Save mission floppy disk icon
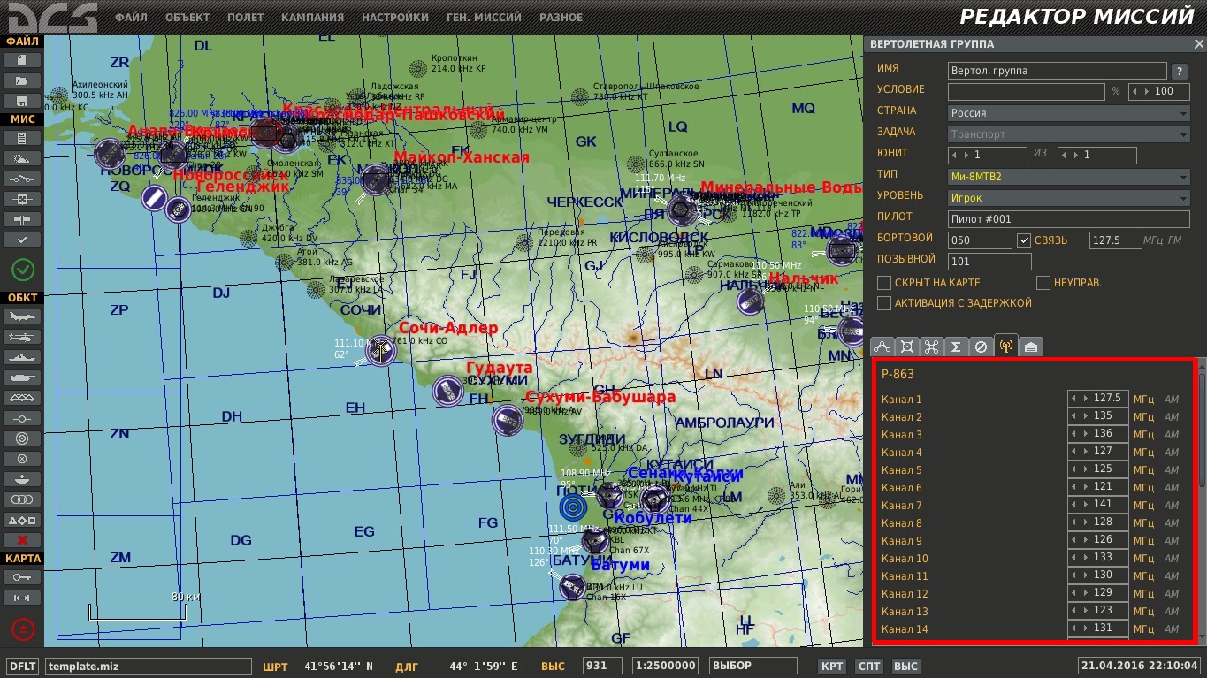Screen dimensions: 1207x678 click(22, 101)
